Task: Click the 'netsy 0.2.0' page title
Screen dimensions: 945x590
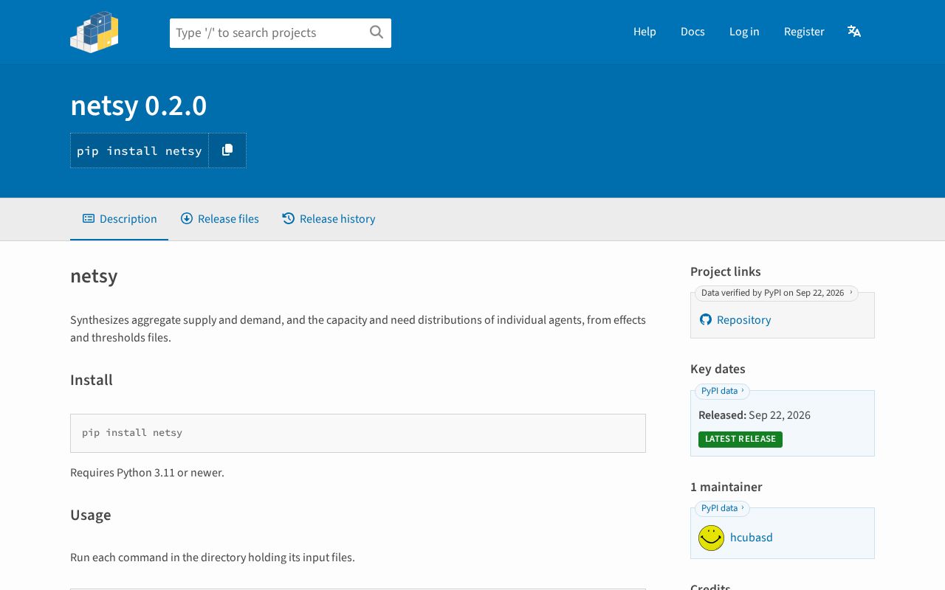Action: [139, 106]
